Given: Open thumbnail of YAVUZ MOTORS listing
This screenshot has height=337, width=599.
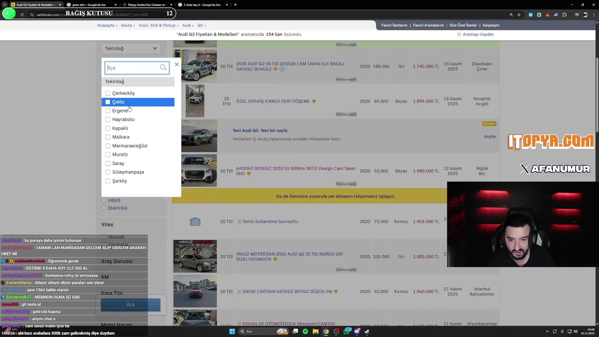Looking at the screenshot, I should point(195,256).
